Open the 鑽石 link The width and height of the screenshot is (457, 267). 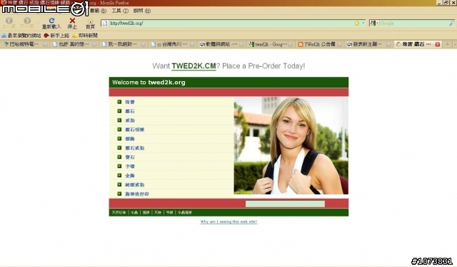tap(130, 111)
